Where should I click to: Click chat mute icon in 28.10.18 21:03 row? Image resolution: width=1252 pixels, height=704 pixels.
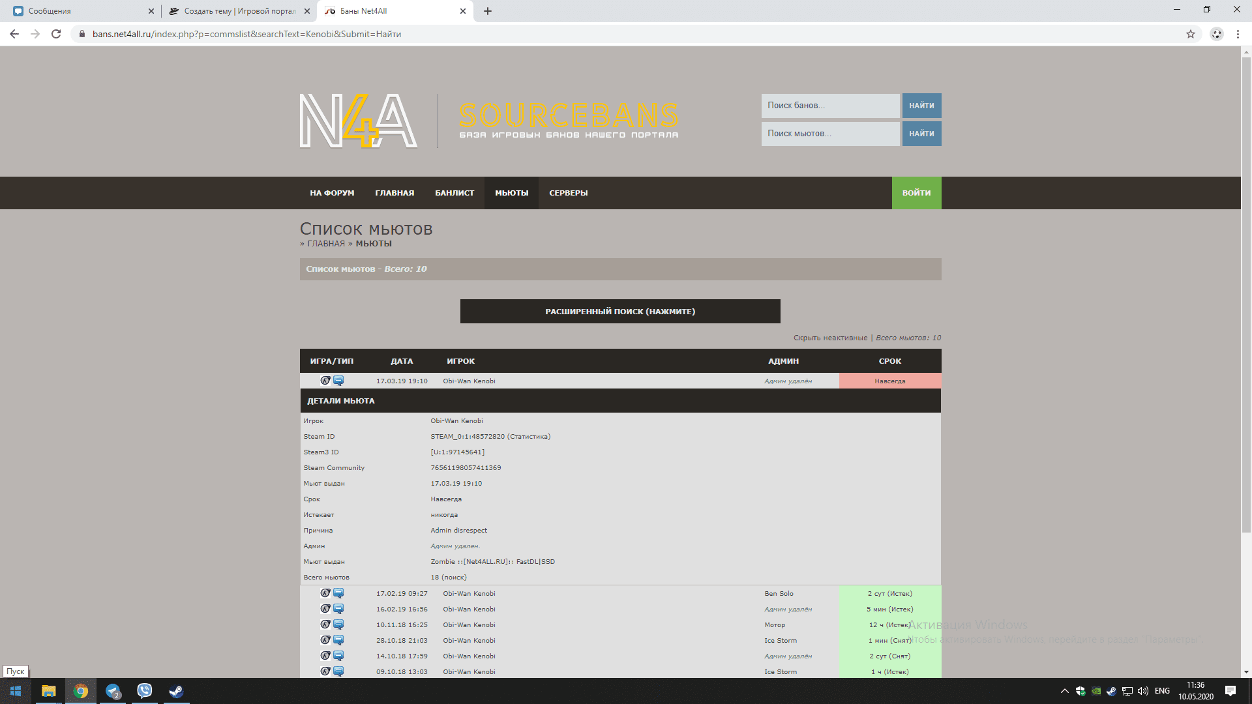tap(338, 640)
